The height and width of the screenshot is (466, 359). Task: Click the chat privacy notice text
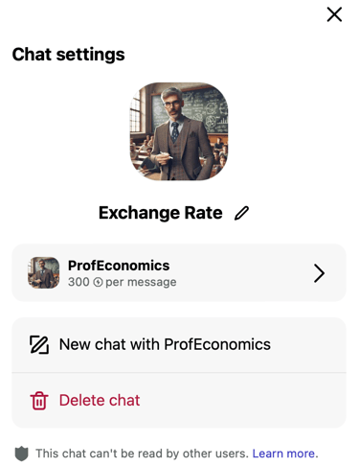(x=142, y=454)
